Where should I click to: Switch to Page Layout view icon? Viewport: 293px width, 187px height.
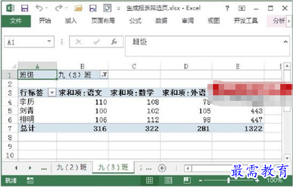(168, 180)
